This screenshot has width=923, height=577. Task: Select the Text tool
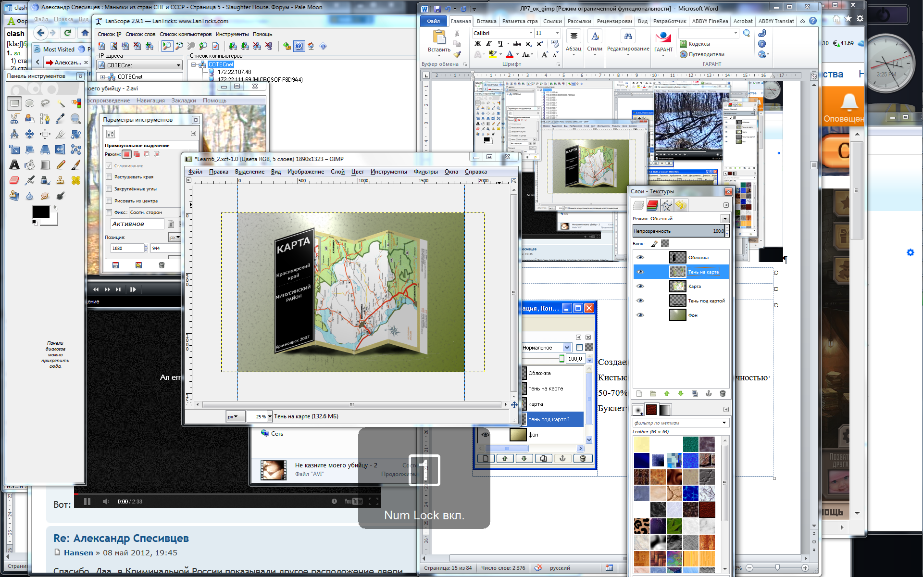coord(14,165)
